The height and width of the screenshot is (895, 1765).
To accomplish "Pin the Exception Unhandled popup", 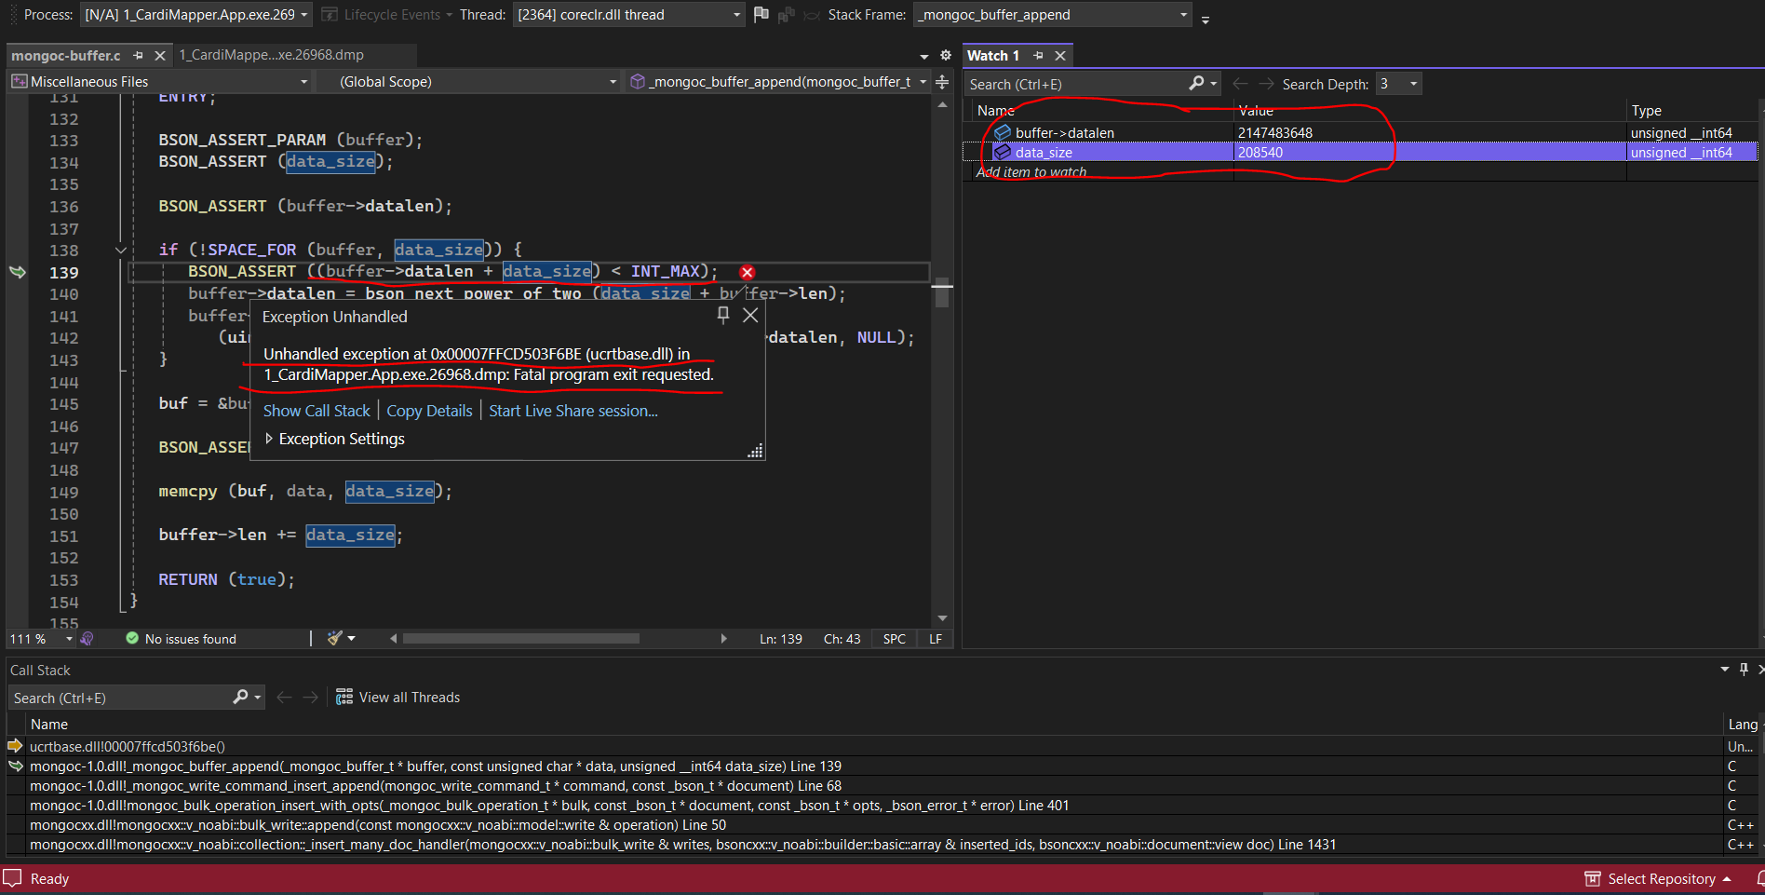I will [x=723, y=316].
